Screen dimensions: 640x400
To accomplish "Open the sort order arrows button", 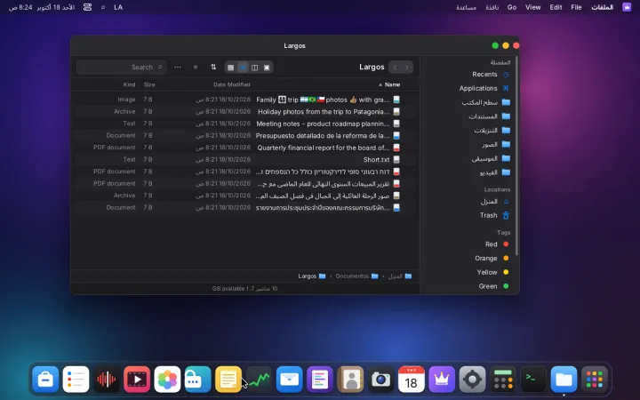I will coord(213,67).
